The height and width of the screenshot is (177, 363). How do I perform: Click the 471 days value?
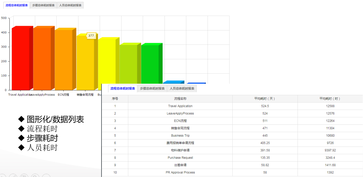click(x=265, y=128)
